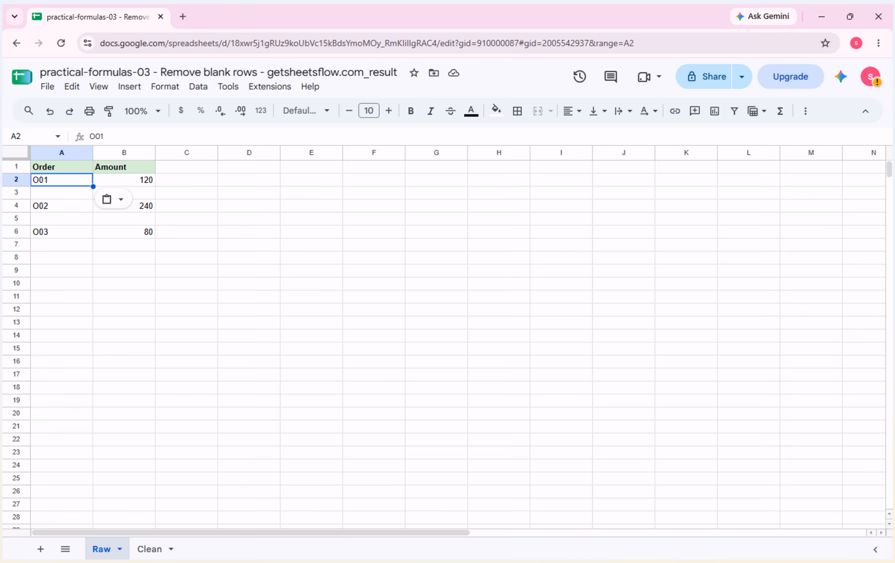Click the Upgrade button
This screenshot has height=563, width=895.
[790, 77]
